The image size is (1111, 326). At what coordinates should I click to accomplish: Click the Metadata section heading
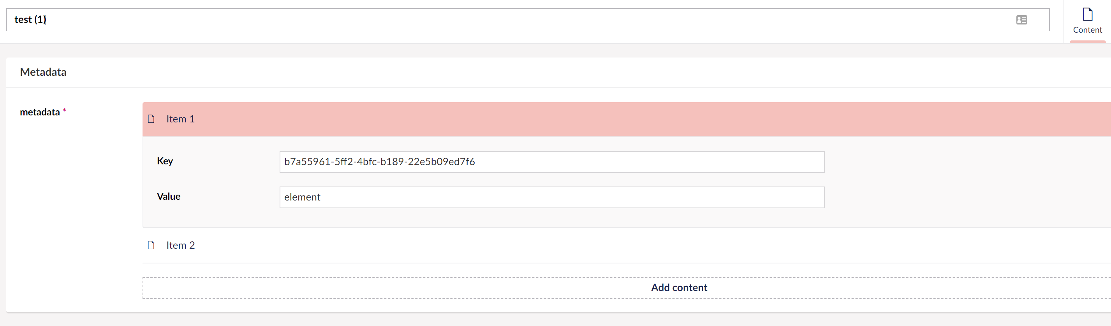[43, 72]
